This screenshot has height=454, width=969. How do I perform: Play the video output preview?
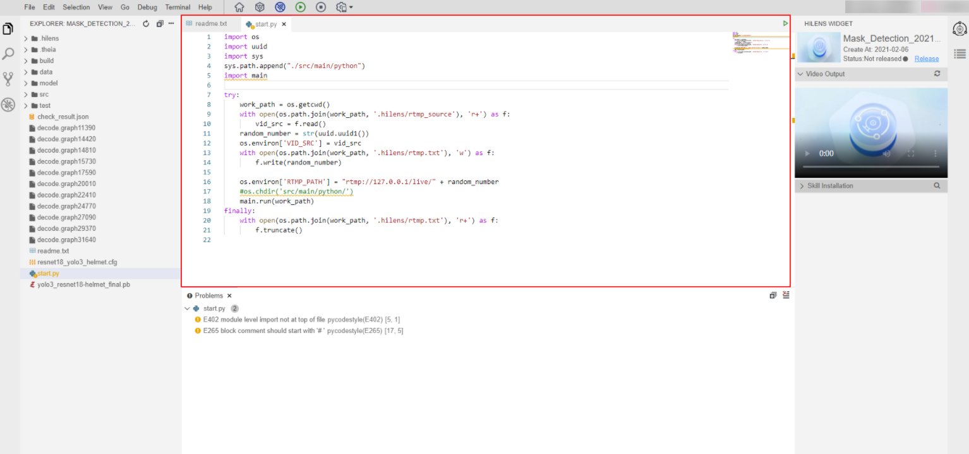(x=807, y=153)
